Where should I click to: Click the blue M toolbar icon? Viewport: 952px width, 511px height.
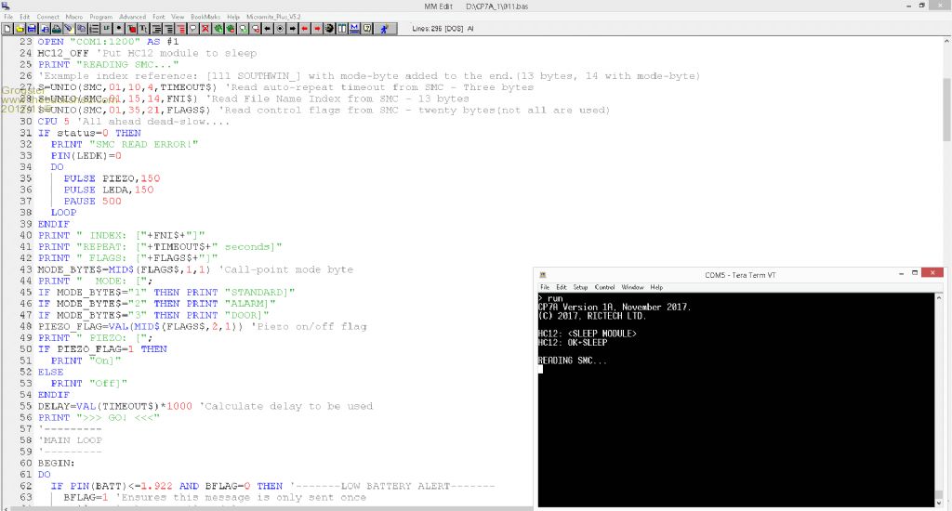click(x=353, y=29)
